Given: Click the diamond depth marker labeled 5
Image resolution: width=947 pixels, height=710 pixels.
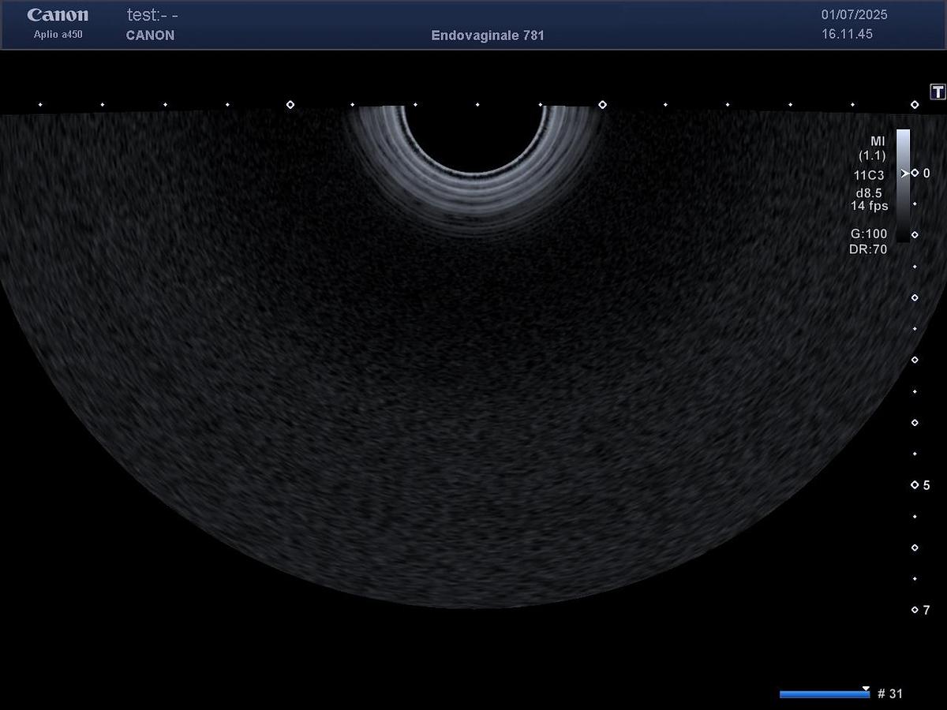Looking at the screenshot, I should pos(915,485).
